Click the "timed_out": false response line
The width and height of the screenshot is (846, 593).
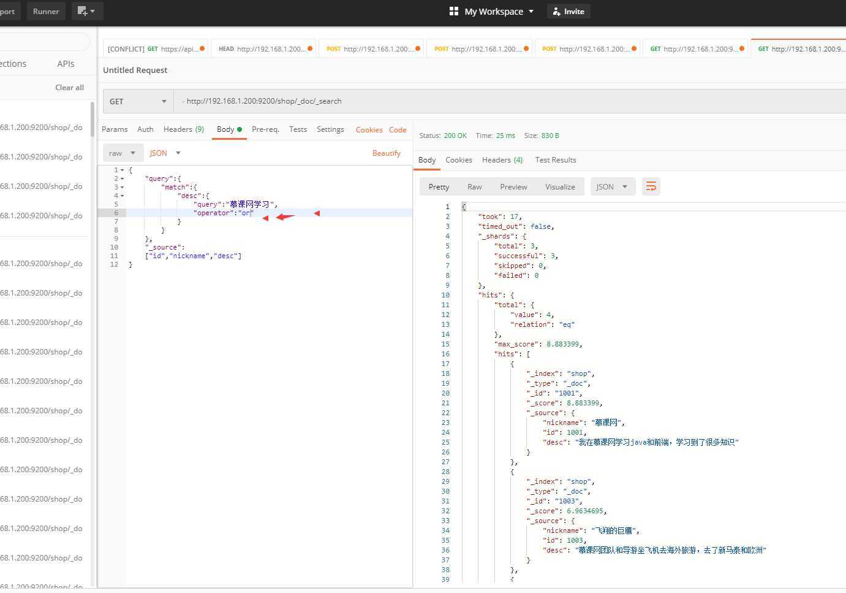(x=516, y=226)
